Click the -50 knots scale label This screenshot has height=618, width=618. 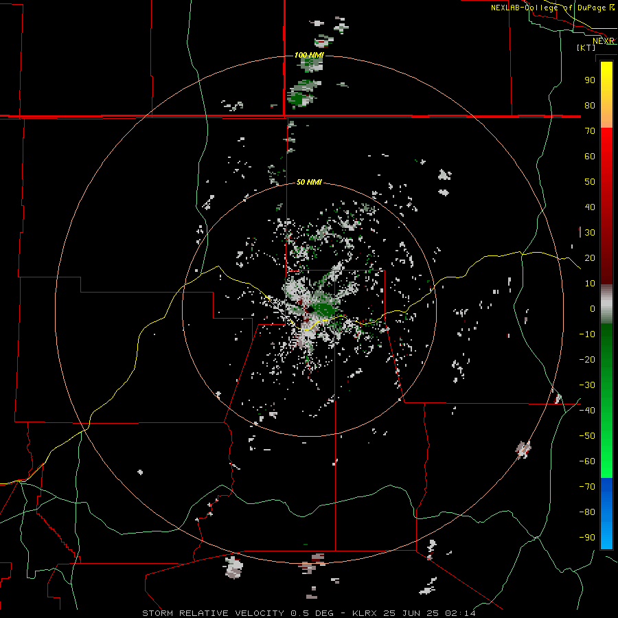coord(587,436)
